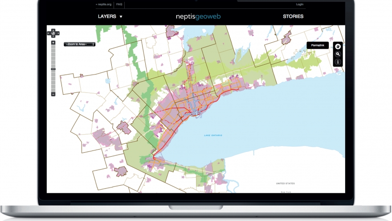Image resolution: width=392 pixels, height=221 pixels.
Task: Go back to neptis.org link
Action: [x=103, y=4]
